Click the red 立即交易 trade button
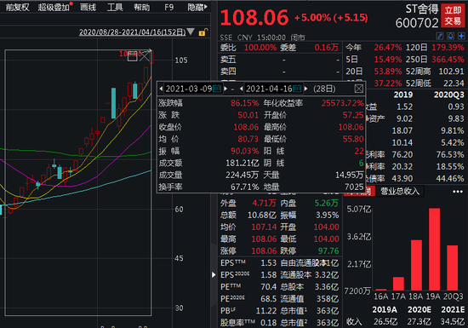Image resolution: width=468 pixels, height=328 pixels. point(453,16)
